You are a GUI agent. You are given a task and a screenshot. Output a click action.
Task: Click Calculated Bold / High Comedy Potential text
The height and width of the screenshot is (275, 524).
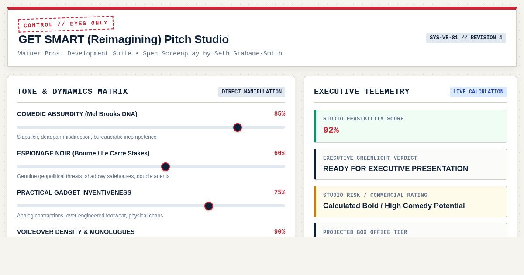394,206
